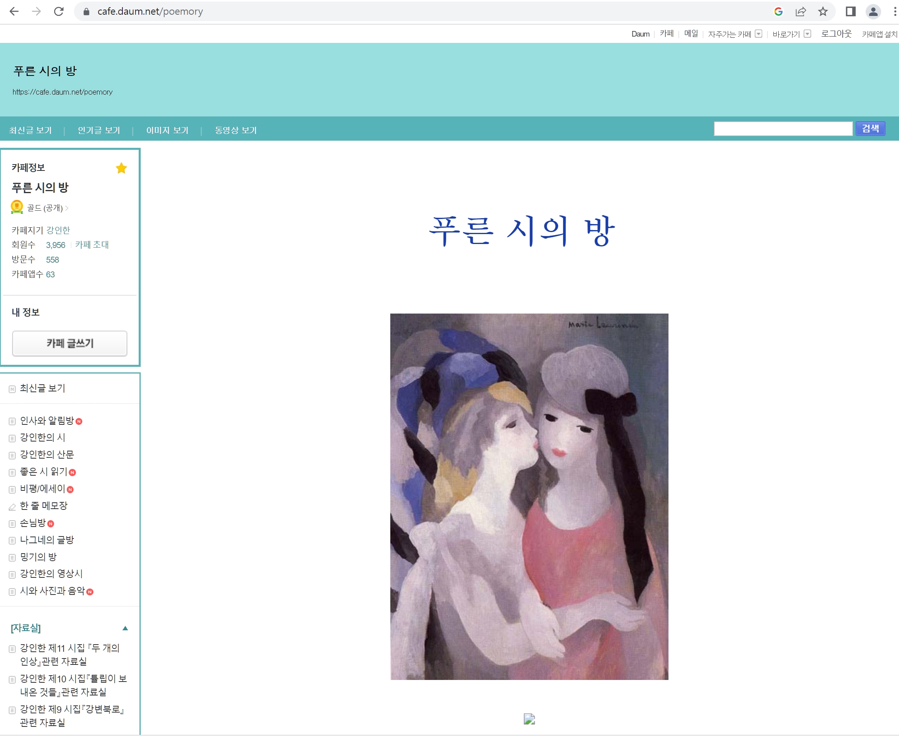Reload the page with refresh icon
The image size is (899, 736).
(59, 12)
